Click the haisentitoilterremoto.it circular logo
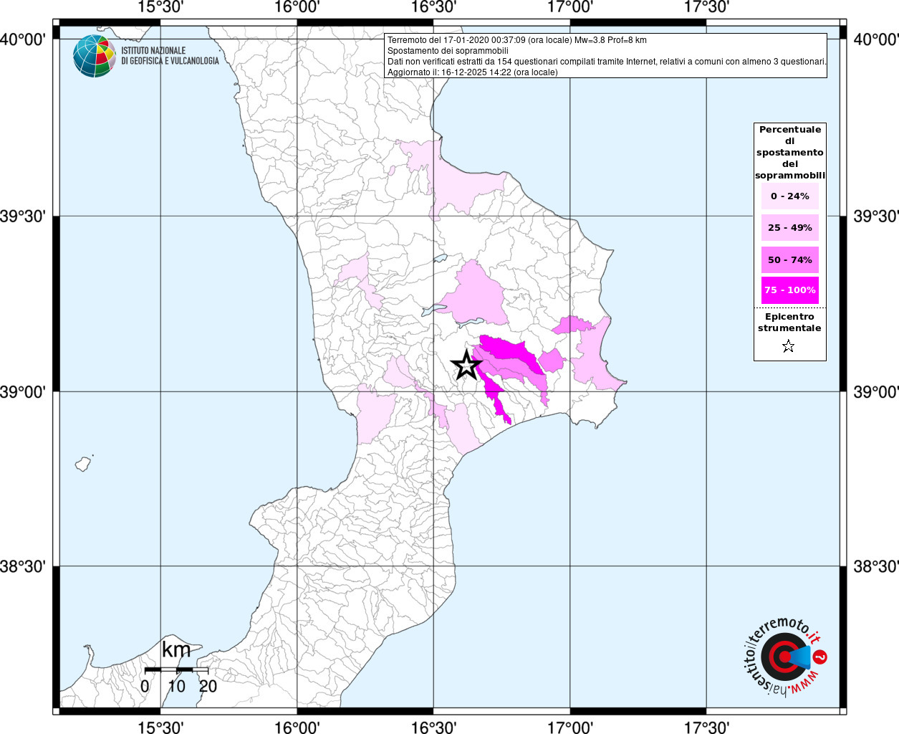Image resolution: width=899 pixels, height=734 pixels. pyautogui.click(x=785, y=657)
